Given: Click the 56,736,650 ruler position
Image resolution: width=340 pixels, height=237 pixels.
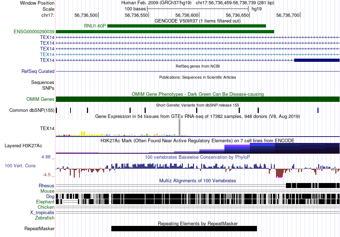Looking at the screenshot, I should (237, 15).
